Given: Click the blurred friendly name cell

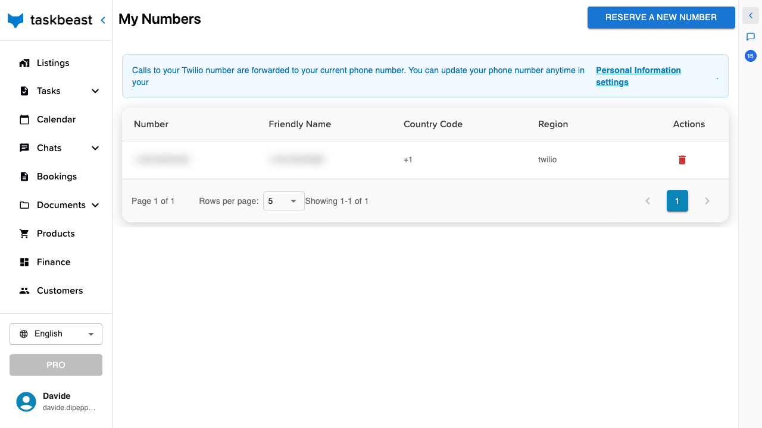Looking at the screenshot, I should [296, 159].
